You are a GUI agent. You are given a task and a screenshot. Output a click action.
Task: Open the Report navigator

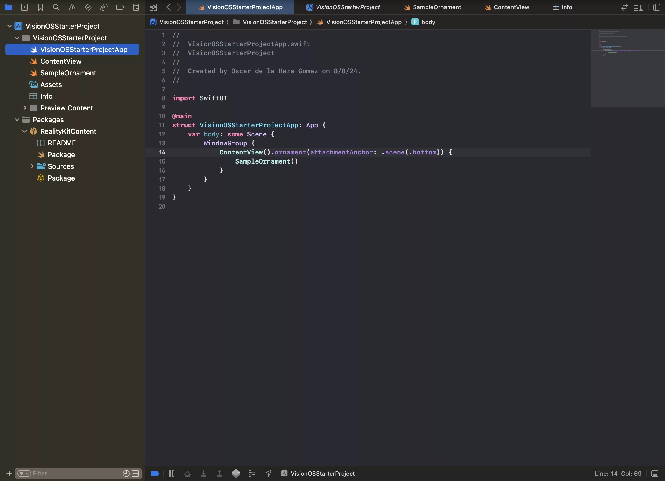click(x=136, y=7)
